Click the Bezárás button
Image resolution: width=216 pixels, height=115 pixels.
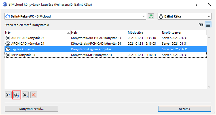click(185, 109)
